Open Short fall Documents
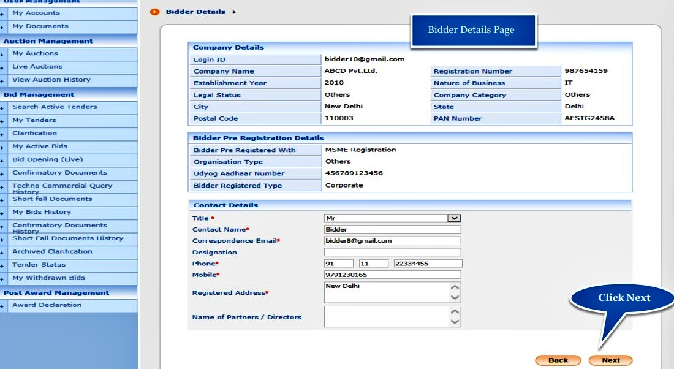The image size is (674, 369). (52, 199)
